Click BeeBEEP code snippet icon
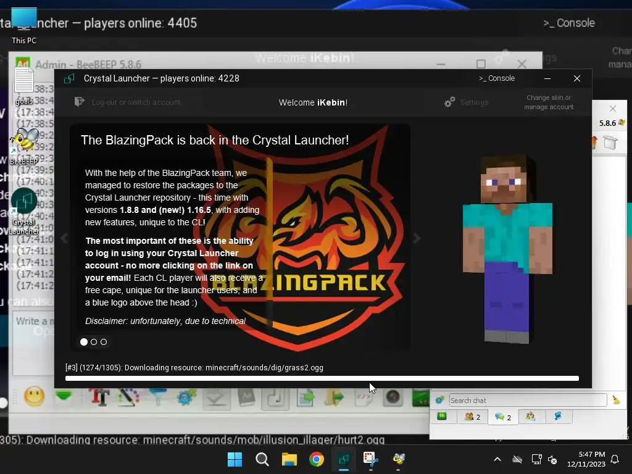This screenshot has width=632, height=474. point(364,397)
